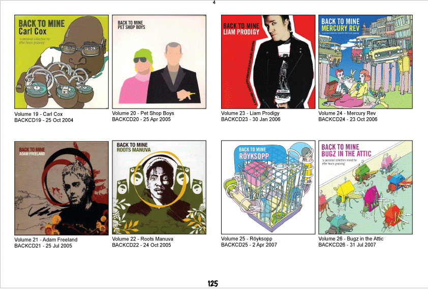Open the Carl Cox album cover
Viewport: 428px width, 302px height.
pos(62,62)
